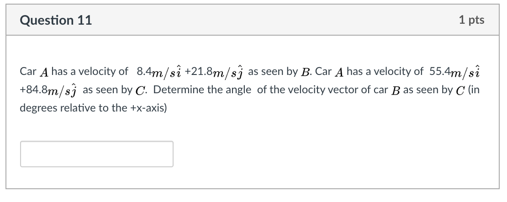Click the i-hat unit vector after 8.4 m/s
The height and width of the screenshot is (202, 507).
click(x=179, y=72)
